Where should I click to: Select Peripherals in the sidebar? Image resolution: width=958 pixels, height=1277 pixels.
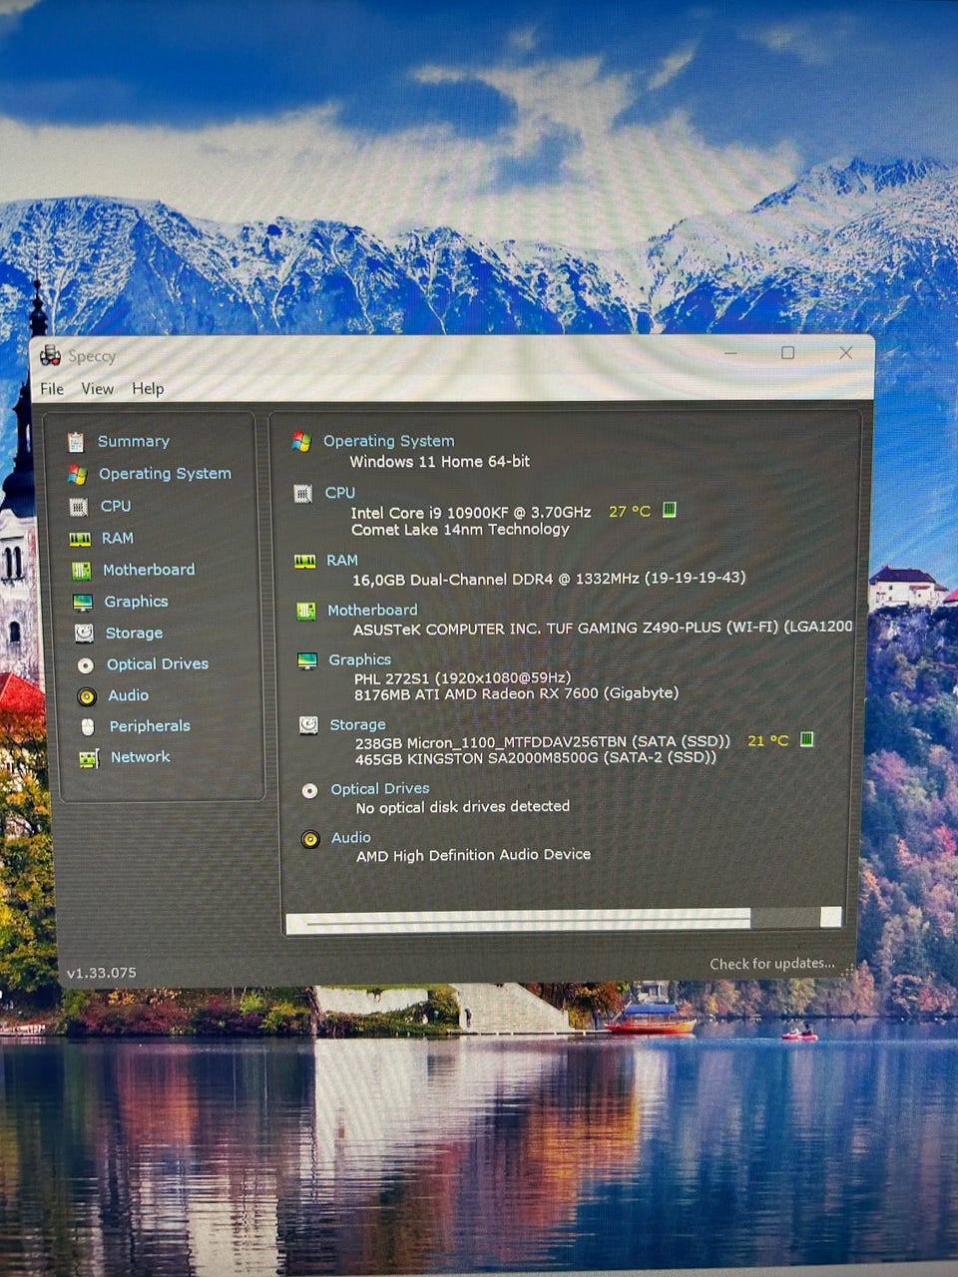coord(150,727)
